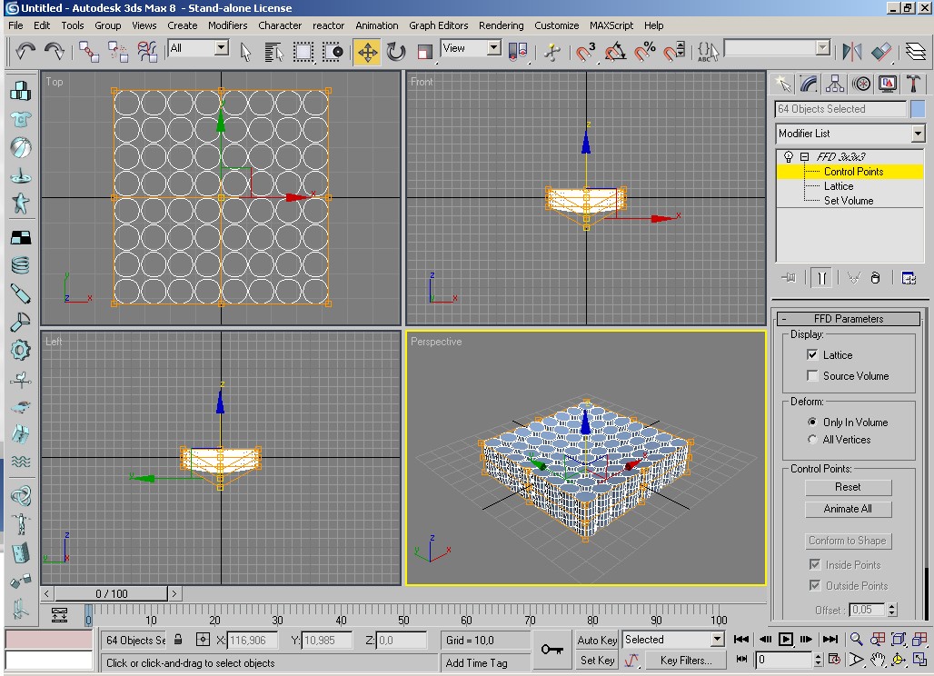Open the Named Selection Sets dropdown
Viewport: 934px width, 676px height.
[822, 47]
